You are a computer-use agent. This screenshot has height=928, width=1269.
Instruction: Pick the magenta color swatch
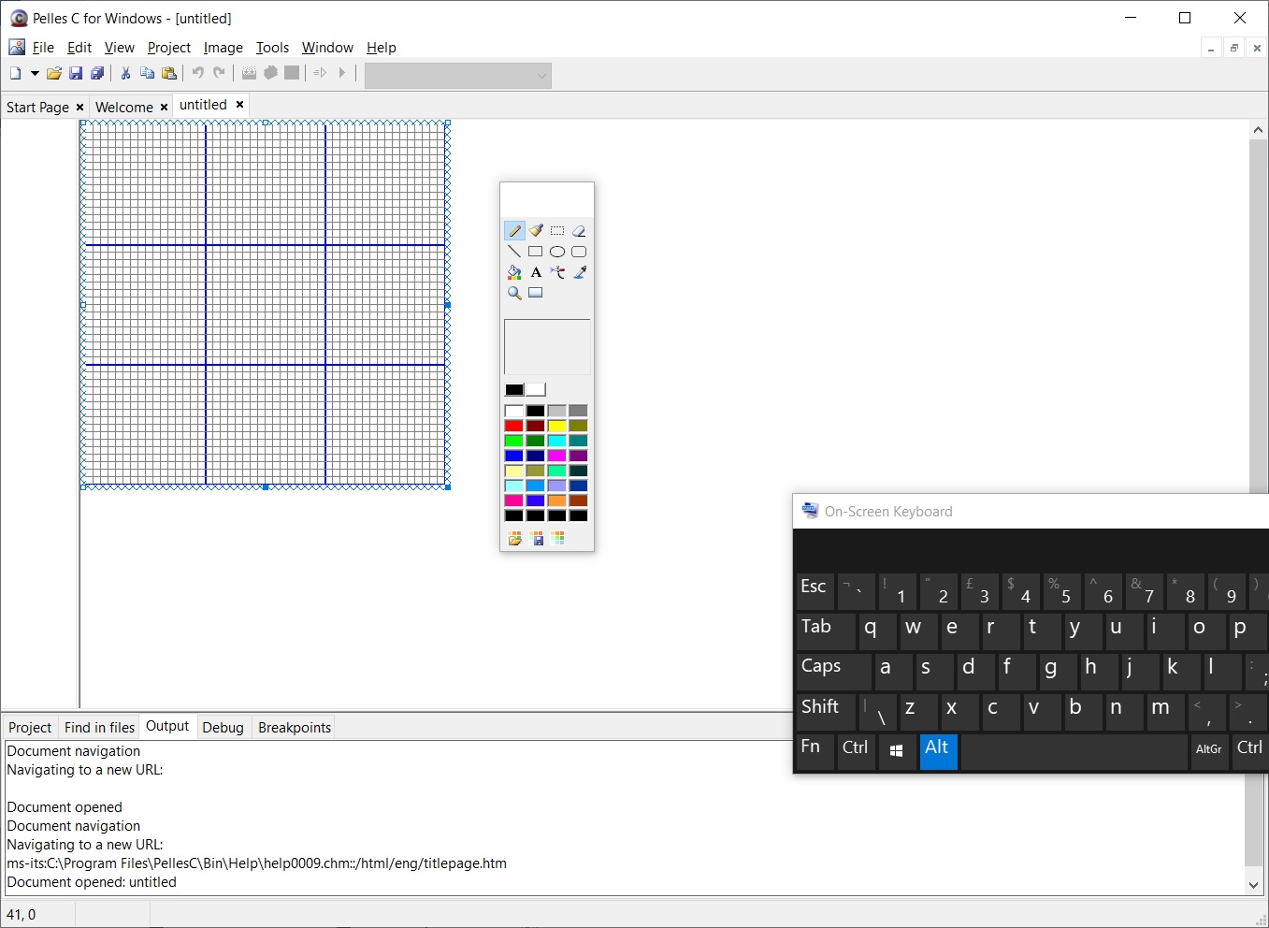pos(557,456)
